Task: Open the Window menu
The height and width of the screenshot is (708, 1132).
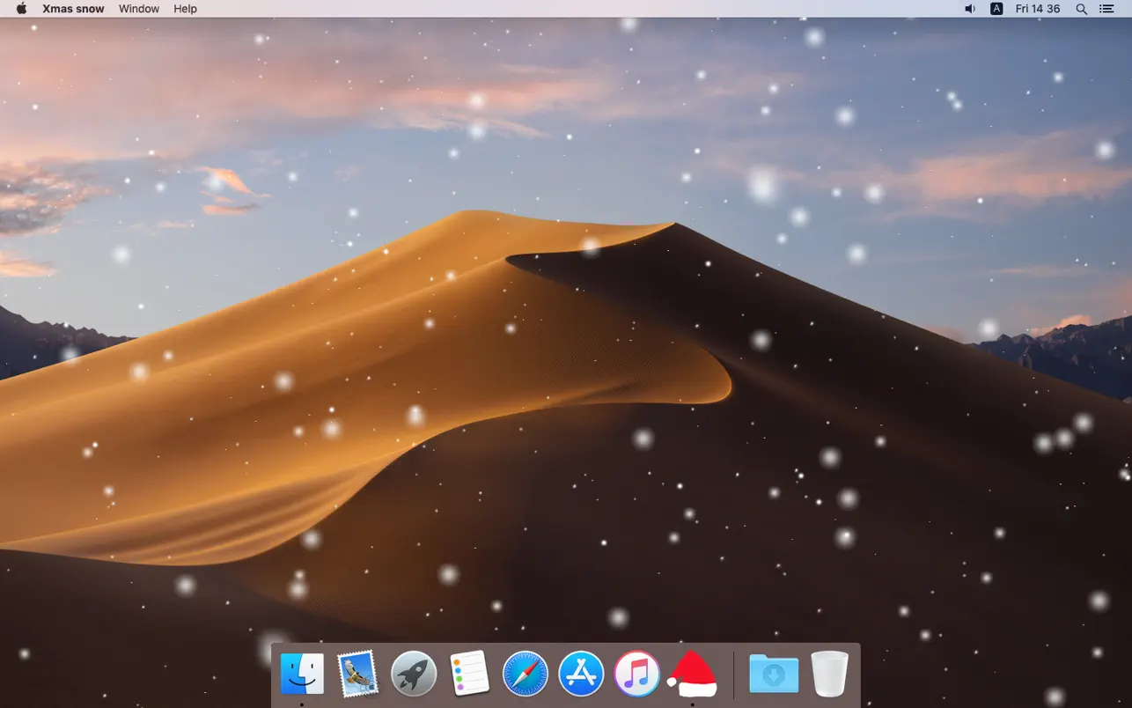Action: click(x=138, y=9)
